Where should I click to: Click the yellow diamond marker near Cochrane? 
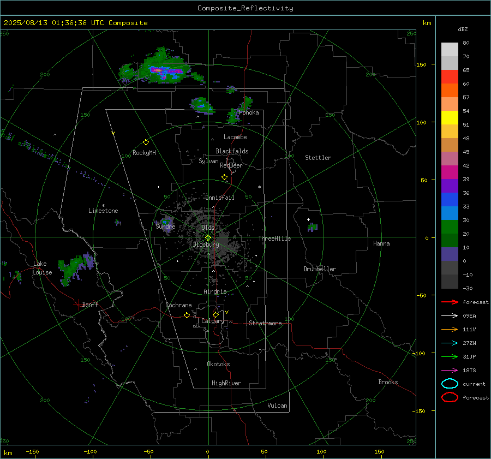pos(187,315)
